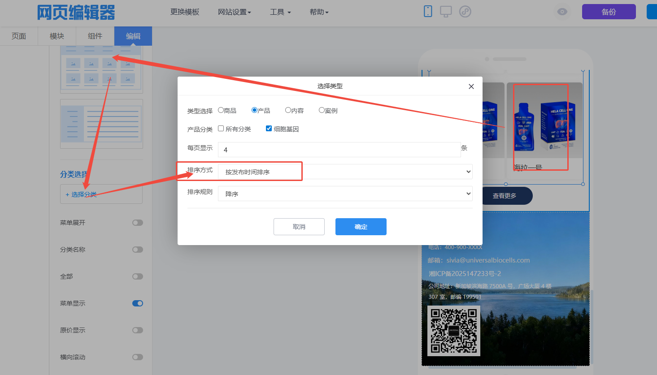Check the 所有分类 checkbox
Image resolution: width=657 pixels, height=375 pixels.
[221, 129]
